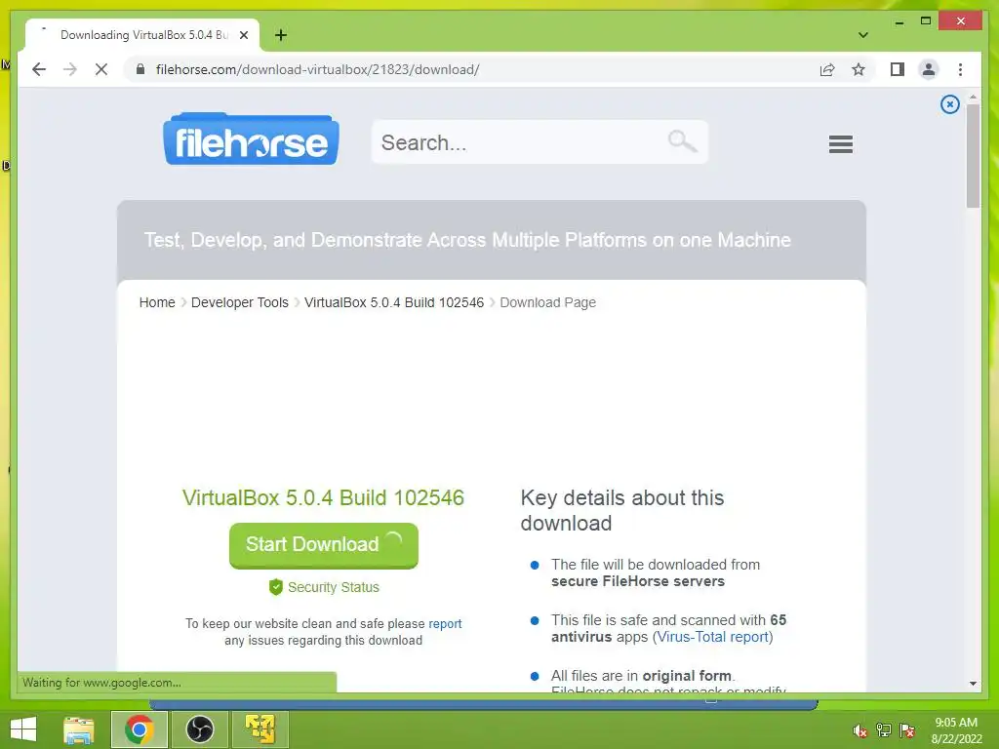Open the Chrome three-dot menu

click(x=960, y=69)
